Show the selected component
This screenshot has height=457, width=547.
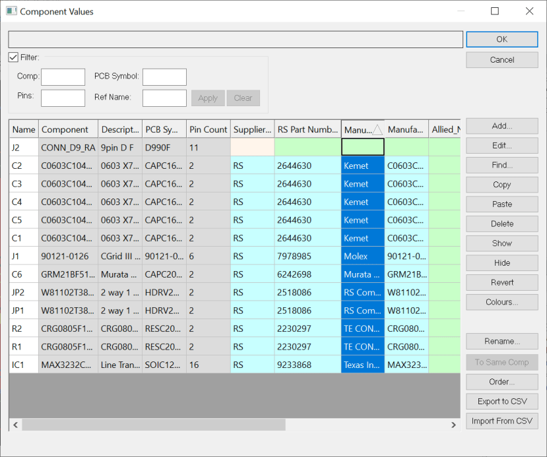coord(501,243)
